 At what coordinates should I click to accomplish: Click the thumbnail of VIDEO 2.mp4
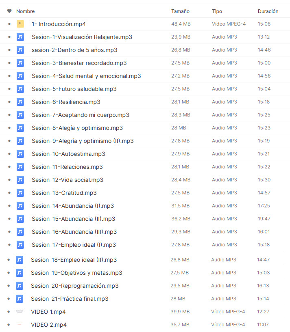click(20, 323)
